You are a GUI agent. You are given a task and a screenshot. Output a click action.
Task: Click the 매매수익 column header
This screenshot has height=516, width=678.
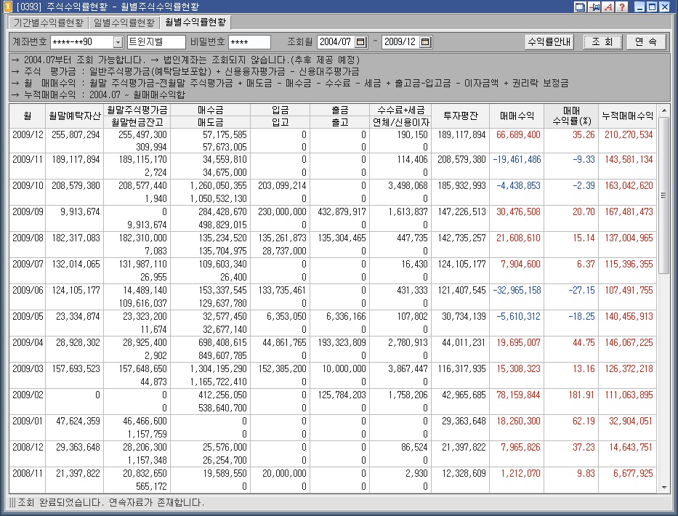[517, 116]
